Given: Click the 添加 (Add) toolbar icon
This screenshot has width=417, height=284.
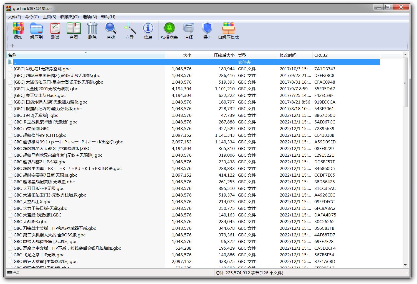Looking at the screenshot, I should [x=18, y=28].
